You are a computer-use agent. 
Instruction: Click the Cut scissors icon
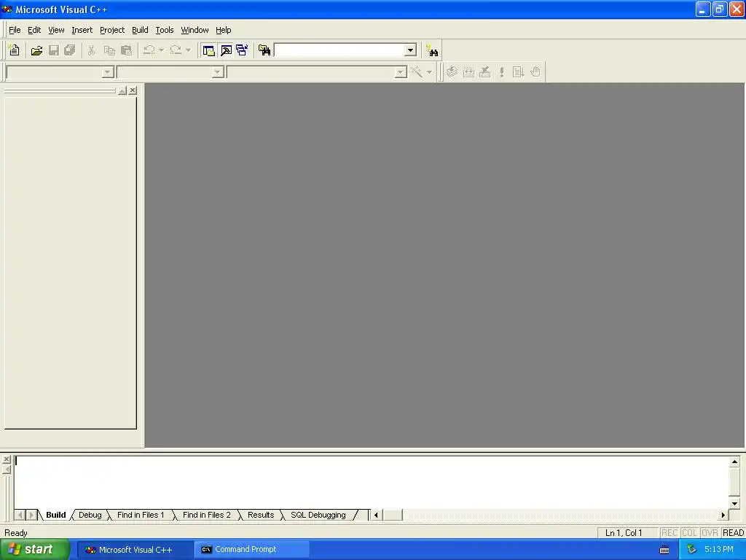[x=91, y=50]
